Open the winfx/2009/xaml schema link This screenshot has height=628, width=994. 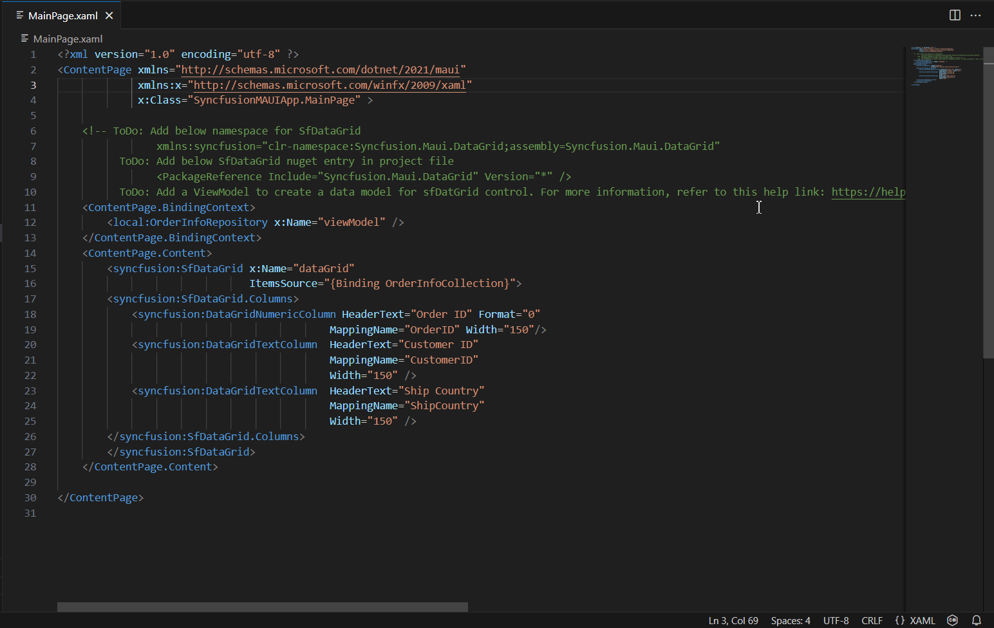click(329, 85)
